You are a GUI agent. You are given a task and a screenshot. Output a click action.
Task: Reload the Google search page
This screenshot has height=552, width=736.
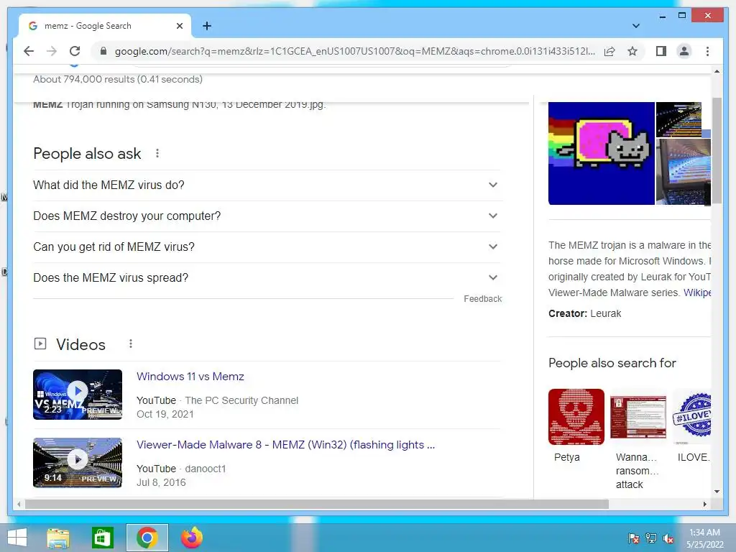(75, 51)
